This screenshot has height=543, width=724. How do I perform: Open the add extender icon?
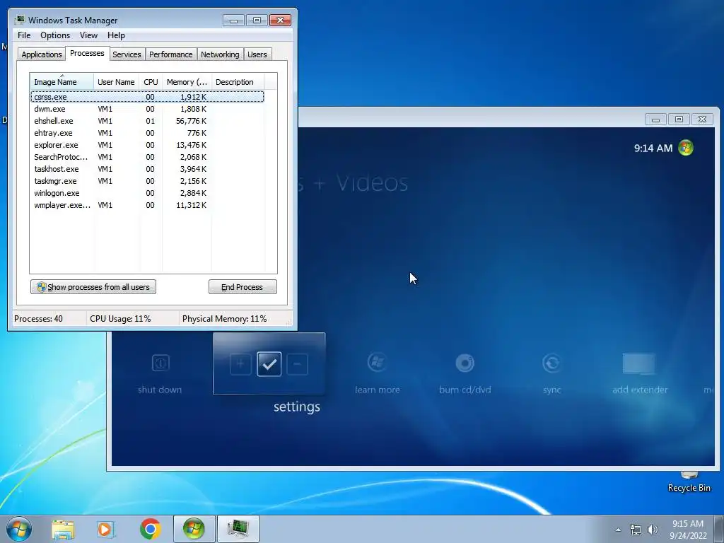pyautogui.click(x=639, y=363)
